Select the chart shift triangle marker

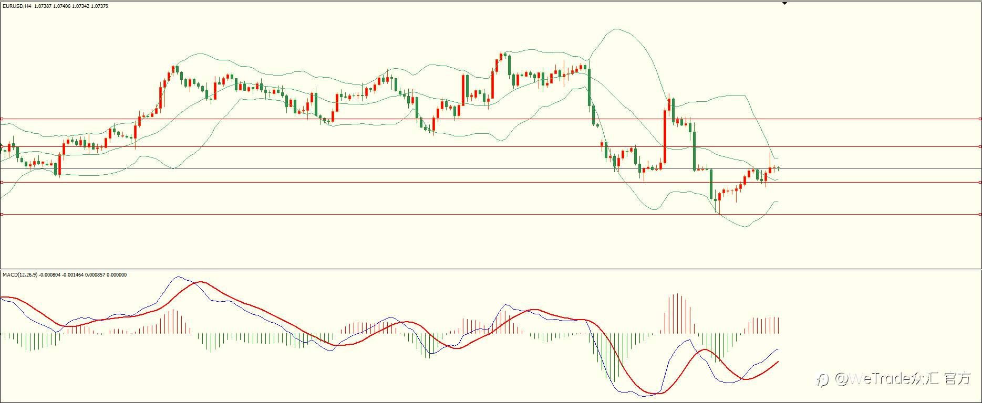tap(784, 3)
